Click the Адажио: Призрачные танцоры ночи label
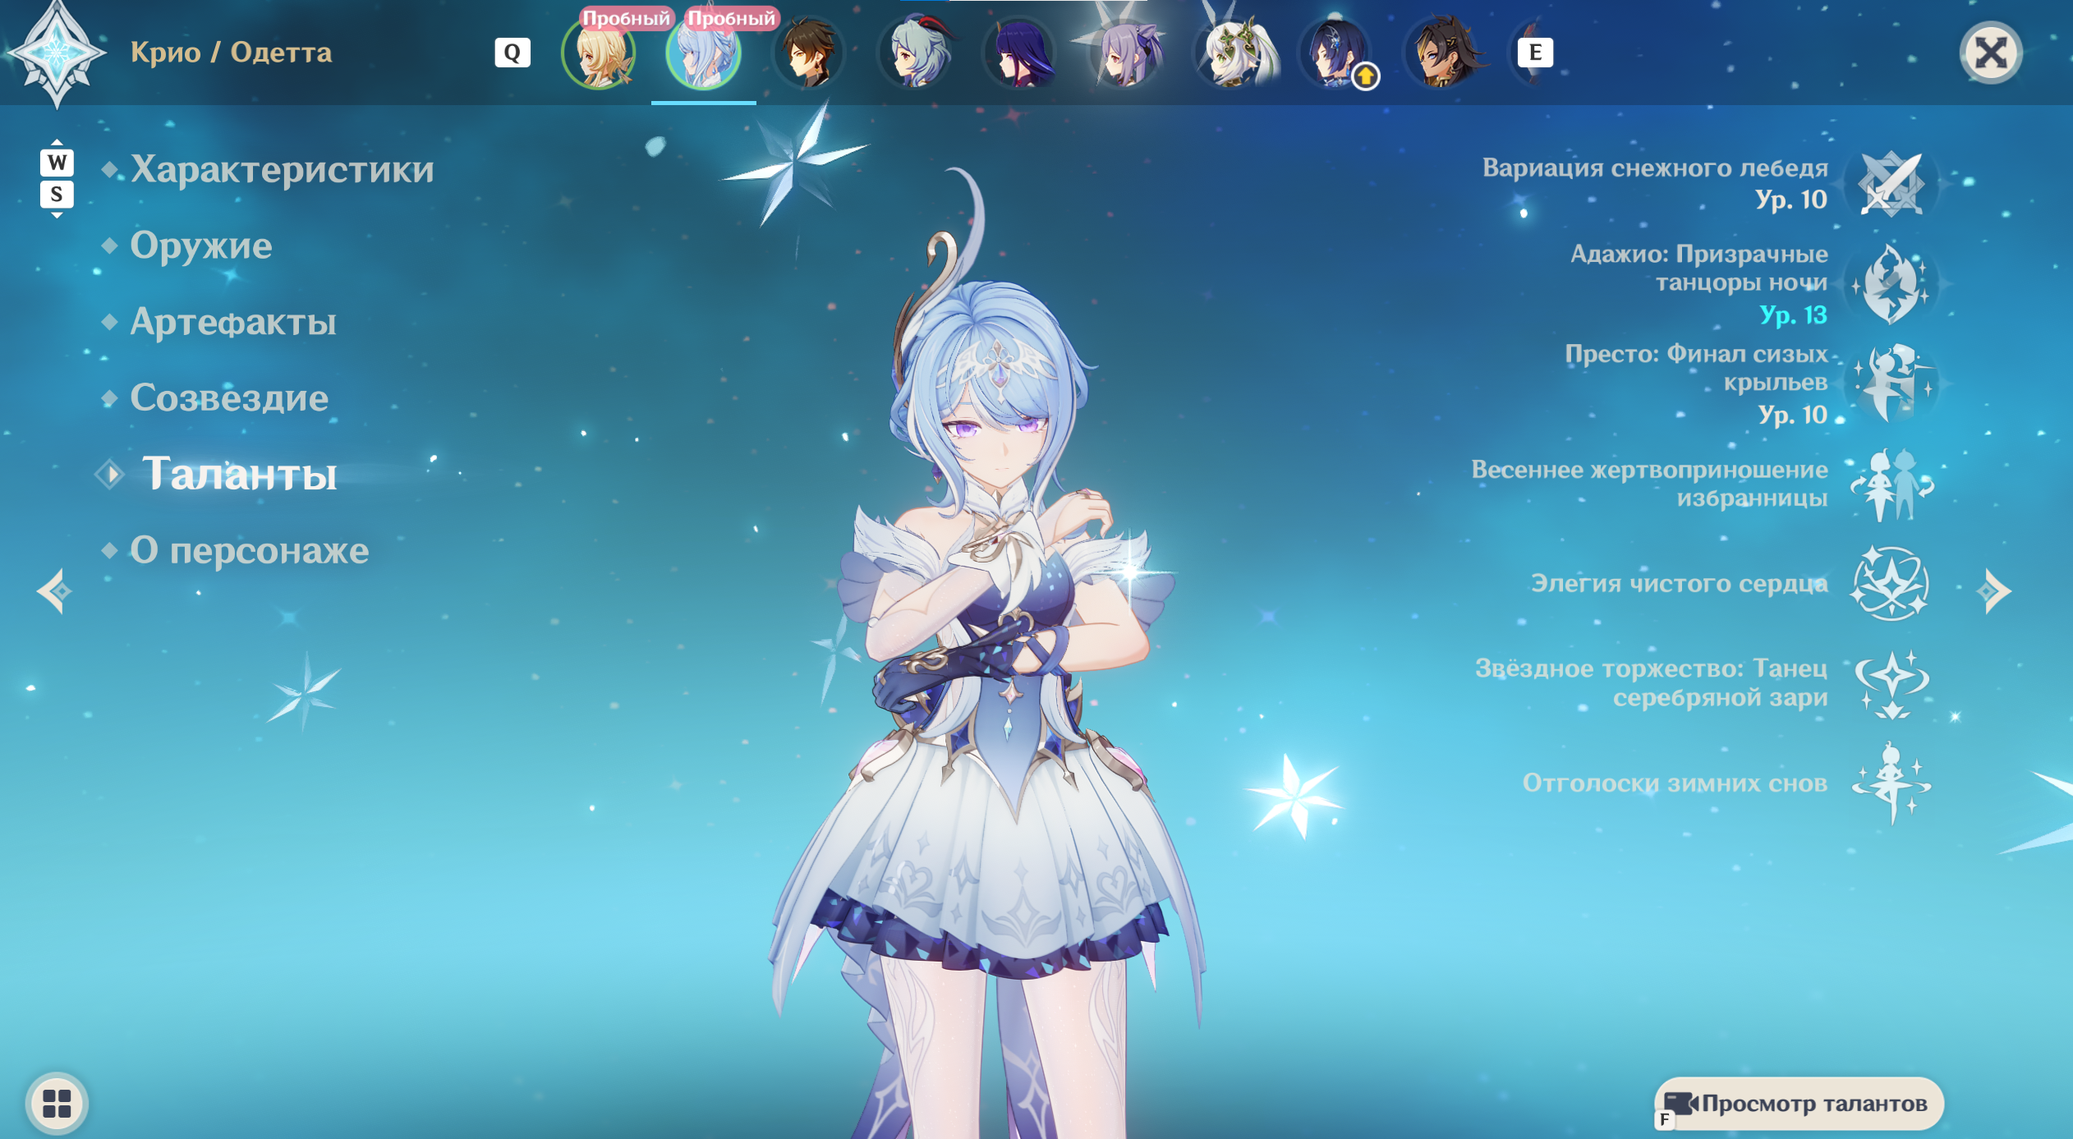 click(x=1699, y=268)
